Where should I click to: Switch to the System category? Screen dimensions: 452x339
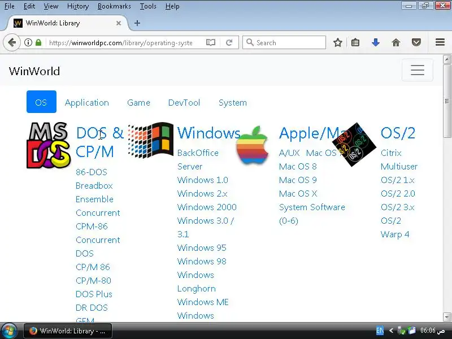pos(233,103)
